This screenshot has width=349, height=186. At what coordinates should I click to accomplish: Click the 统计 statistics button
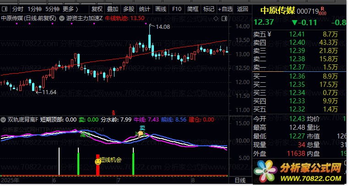[x=144, y=9]
